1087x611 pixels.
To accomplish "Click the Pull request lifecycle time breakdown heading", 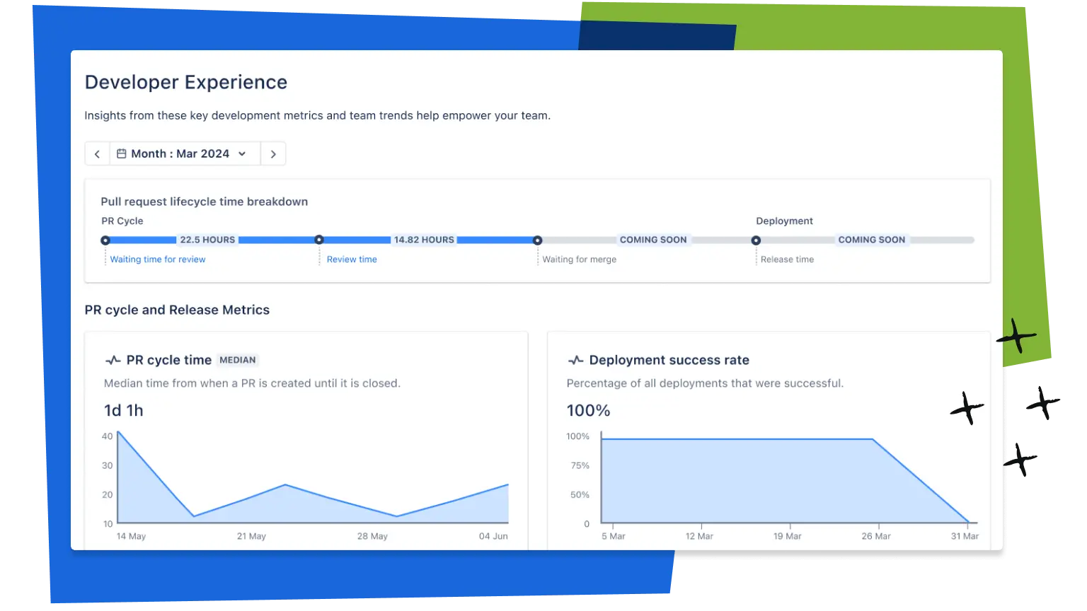I will pyautogui.click(x=205, y=202).
